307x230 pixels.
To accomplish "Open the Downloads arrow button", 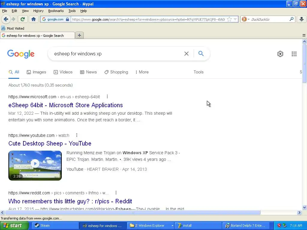I will (x=302, y=19).
